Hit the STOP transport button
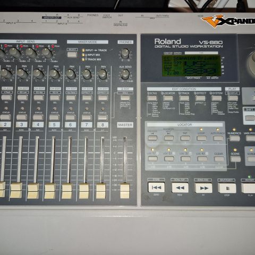The width and height of the screenshot is (255, 255). 227,188
